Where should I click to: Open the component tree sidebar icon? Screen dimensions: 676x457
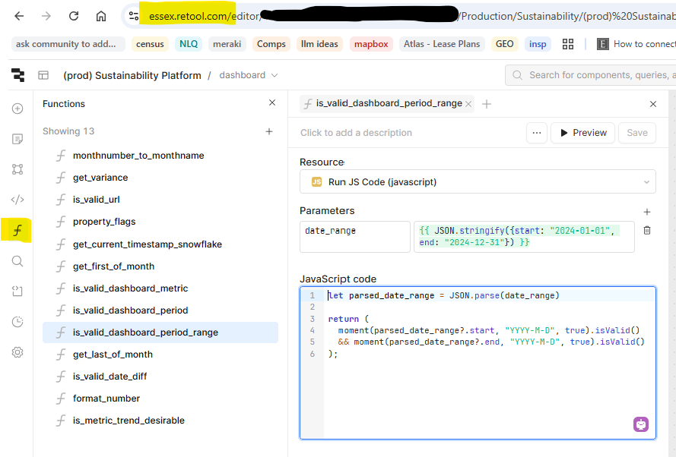tap(17, 169)
